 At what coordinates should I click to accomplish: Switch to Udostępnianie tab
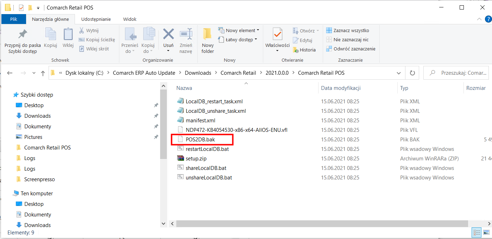pos(96,19)
